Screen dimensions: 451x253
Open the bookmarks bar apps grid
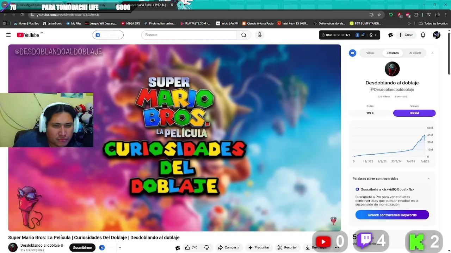click(x=5, y=24)
